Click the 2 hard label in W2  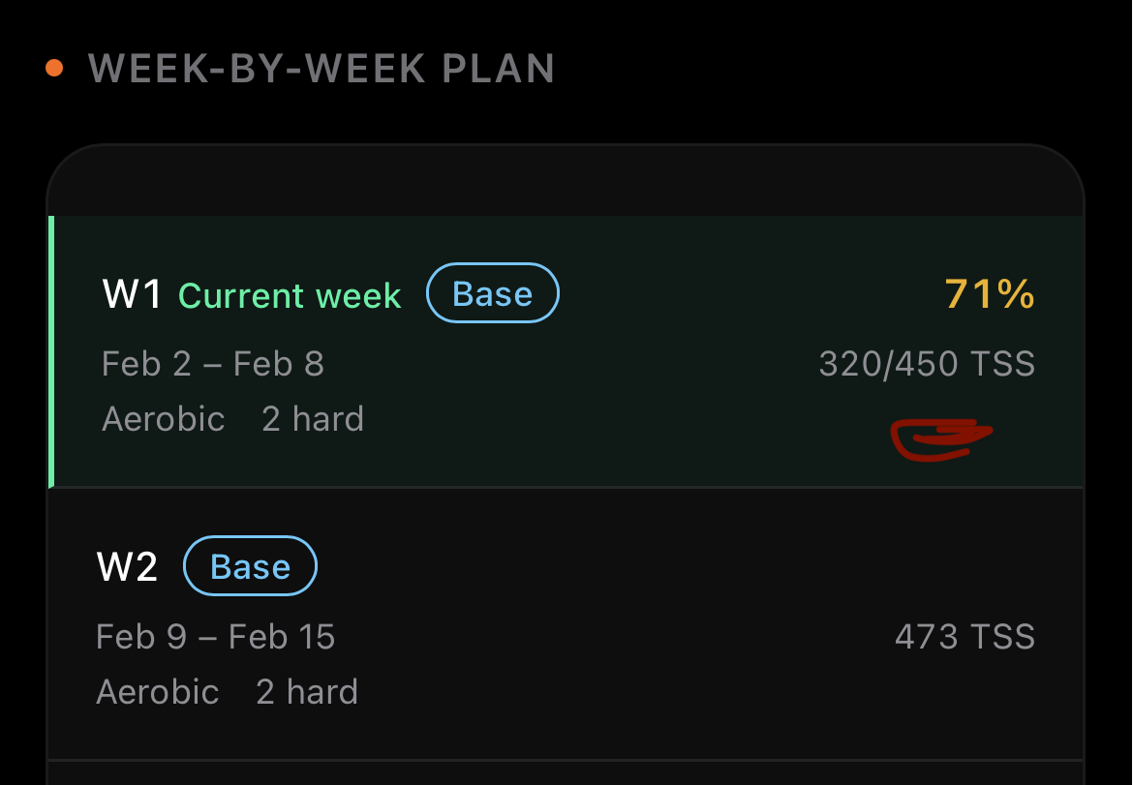pos(307,692)
